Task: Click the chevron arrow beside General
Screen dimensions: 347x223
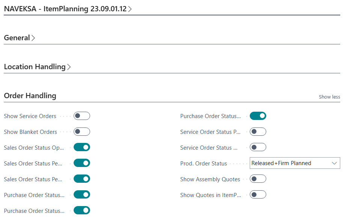Action: coord(33,38)
